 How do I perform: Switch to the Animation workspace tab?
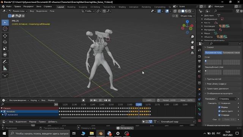(x=134, y=7)
